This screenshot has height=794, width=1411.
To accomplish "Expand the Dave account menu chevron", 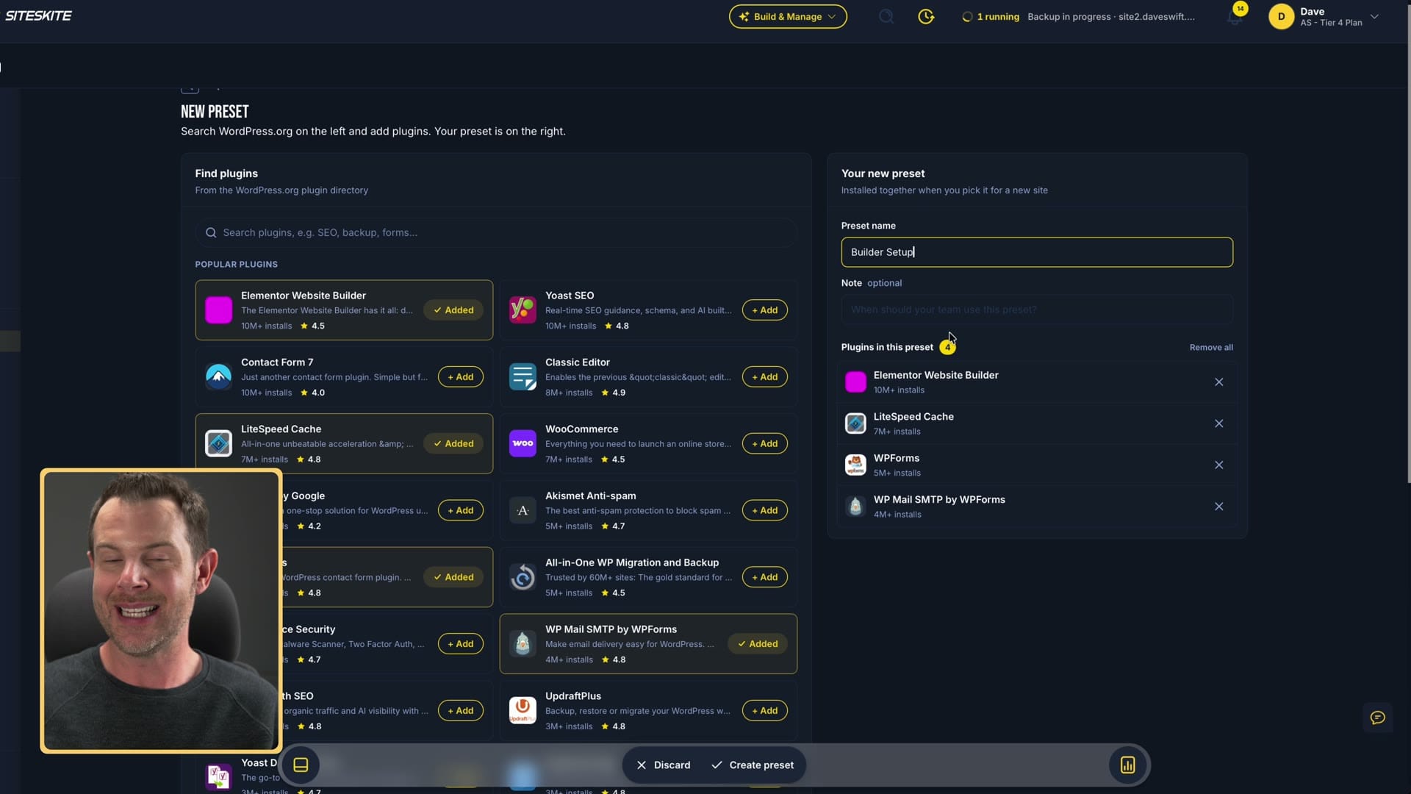I will tap(1374, 16).
